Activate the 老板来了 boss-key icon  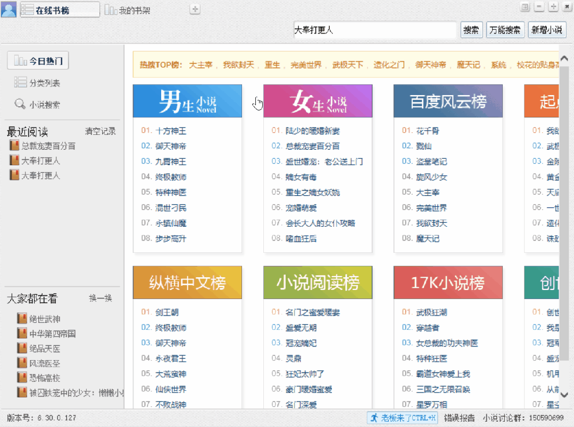[376, 417]
